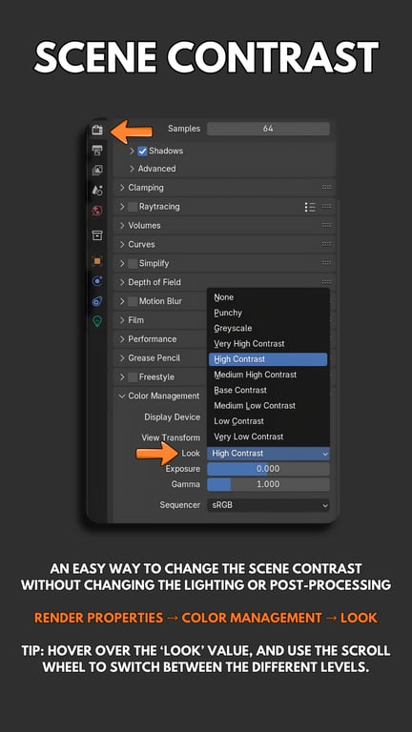Expand the Advanced subpanel
Image resolution: width=412 pixels, height=732 pixels.
click(132, 169)
